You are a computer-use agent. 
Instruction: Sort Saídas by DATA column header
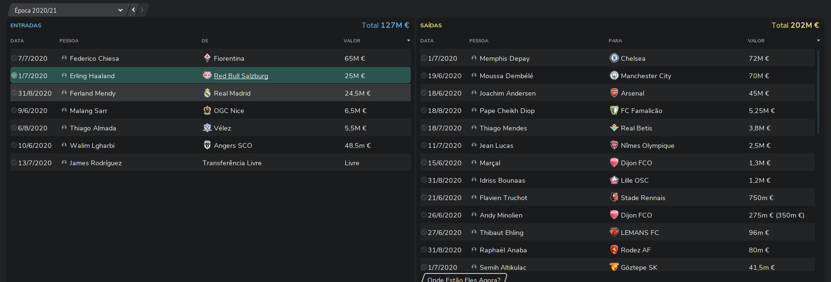pyautogui.click(x=427, y=41)
